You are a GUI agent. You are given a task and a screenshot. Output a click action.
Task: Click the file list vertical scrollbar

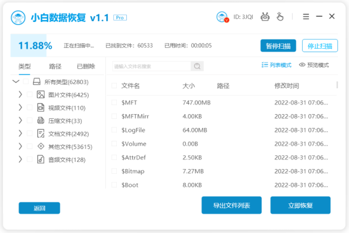pos(337,85)
